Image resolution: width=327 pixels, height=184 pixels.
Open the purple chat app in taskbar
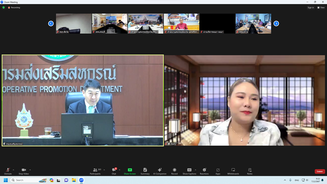click(x=66, y=180)
